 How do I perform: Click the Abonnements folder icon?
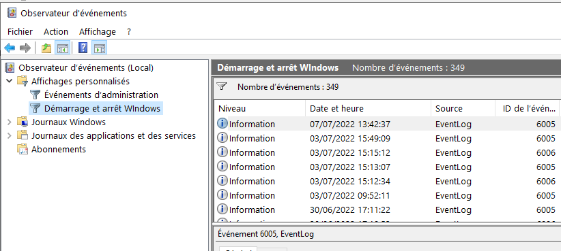click(23, 149)
